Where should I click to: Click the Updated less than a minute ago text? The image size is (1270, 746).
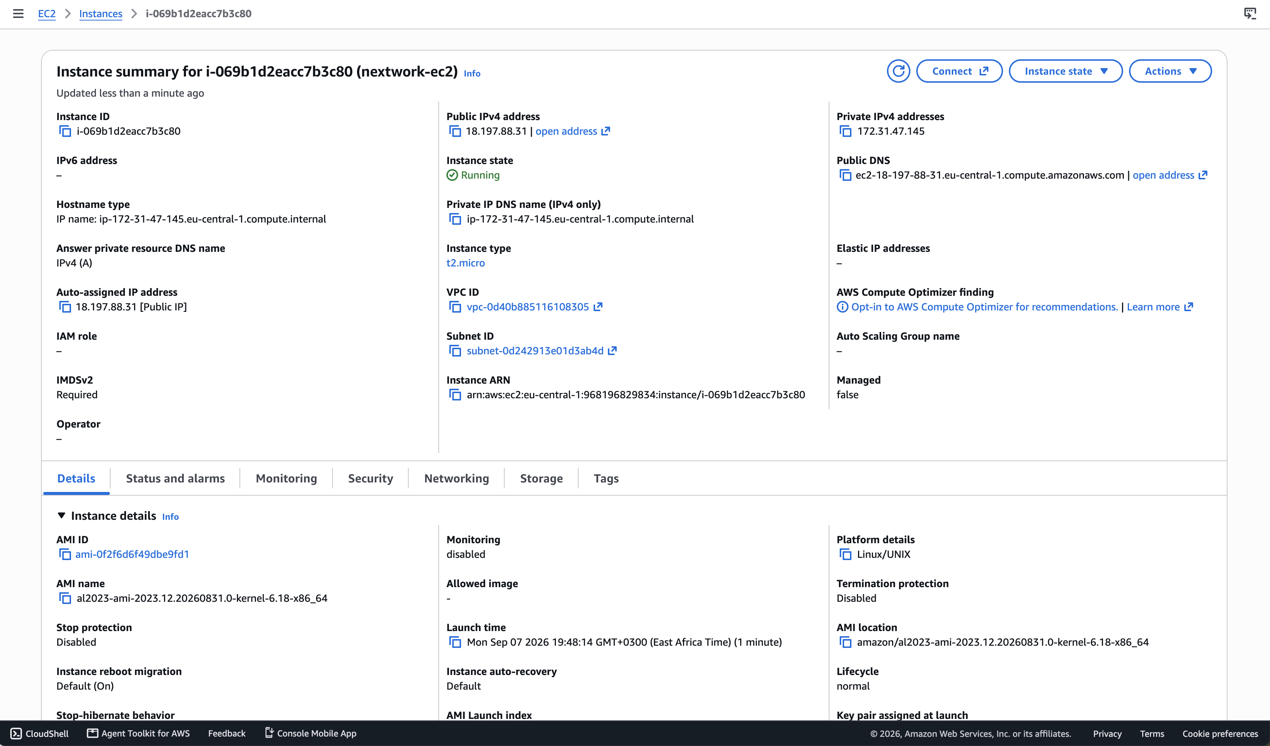(x=130, y=93)
